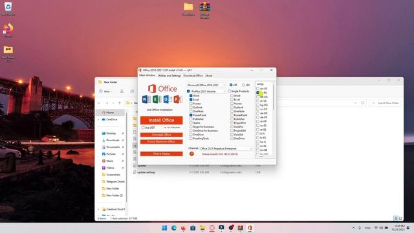Select the x64 architecture radio button
The image size is (414, 233).
coord(243,85)
